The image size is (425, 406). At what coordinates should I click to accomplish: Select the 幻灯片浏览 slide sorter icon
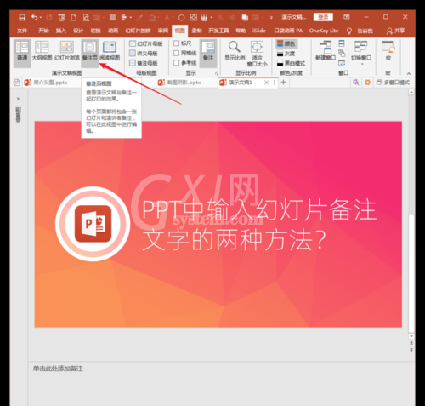click(67, 50)
